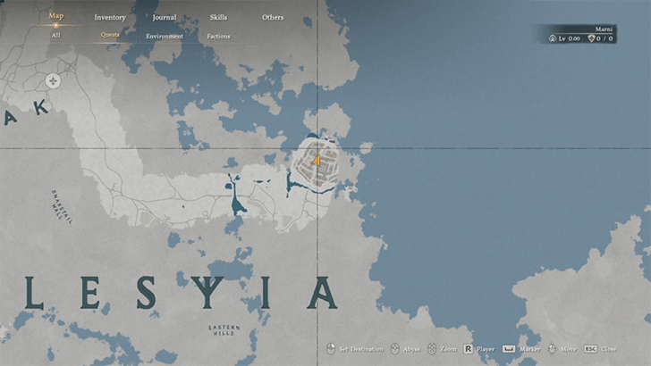Screen dimensions: 651x366
Task: Open the Skills tab
Action: [x=218, y=17]
